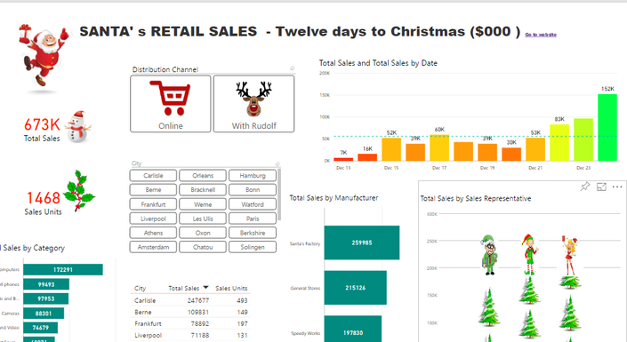Screen dimensions: 627x342
Task: Toggle the Amsterdam city filter
Action: click(153, 247)
